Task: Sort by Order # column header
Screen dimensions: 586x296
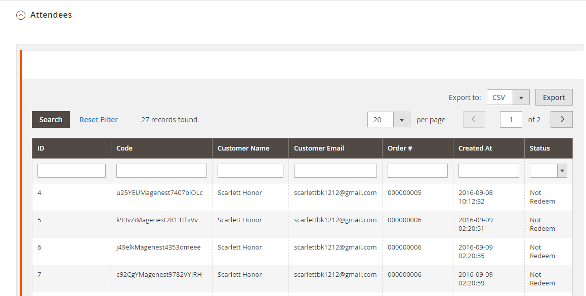Action: coord(417,148)
